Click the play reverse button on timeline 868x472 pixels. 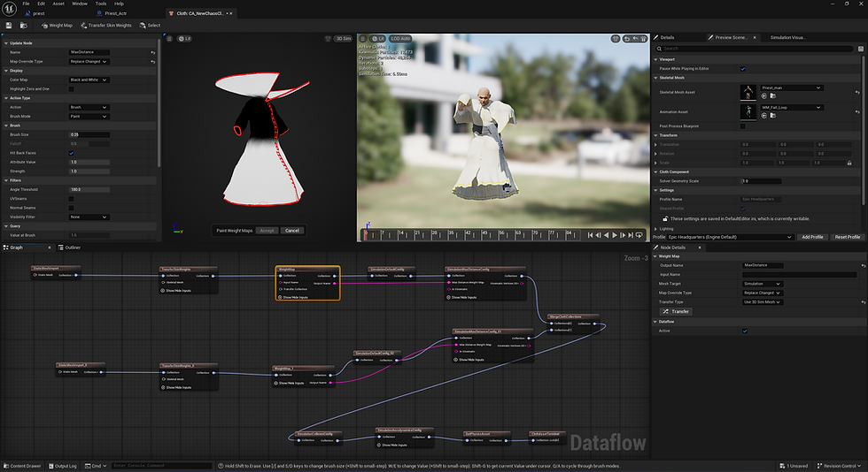[606, 235]
